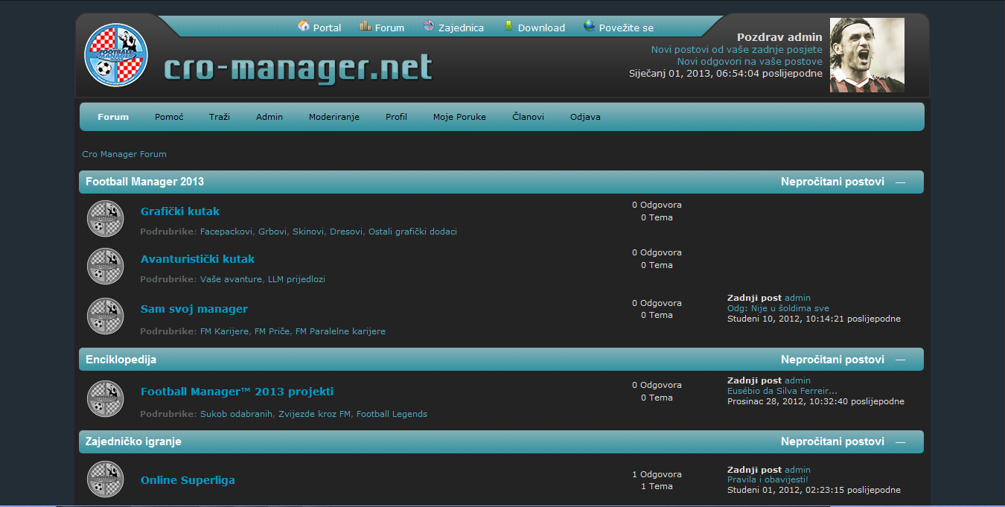Open the LLM prijedlozi sub-board

click(296, 279)
